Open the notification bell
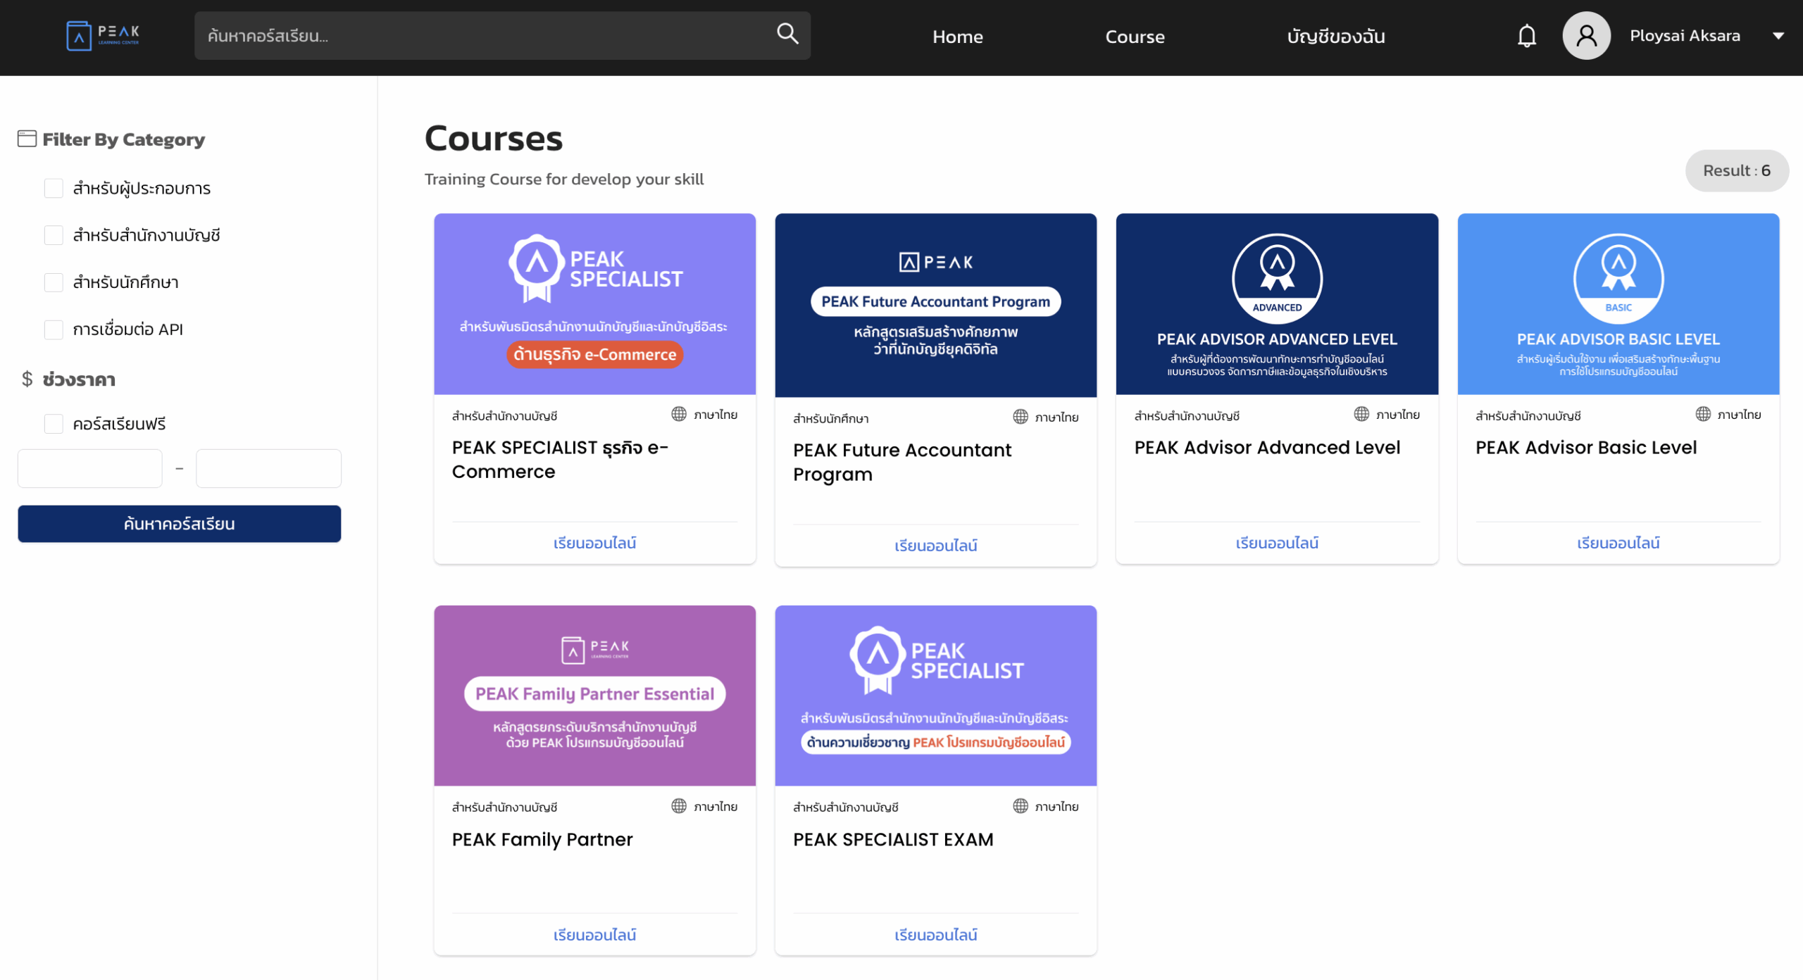This screenshot has height=980, width=1803. pyautogui.click(x=1526, y=35)
